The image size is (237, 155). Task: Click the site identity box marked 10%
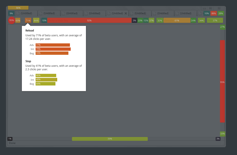pos(44,20)
